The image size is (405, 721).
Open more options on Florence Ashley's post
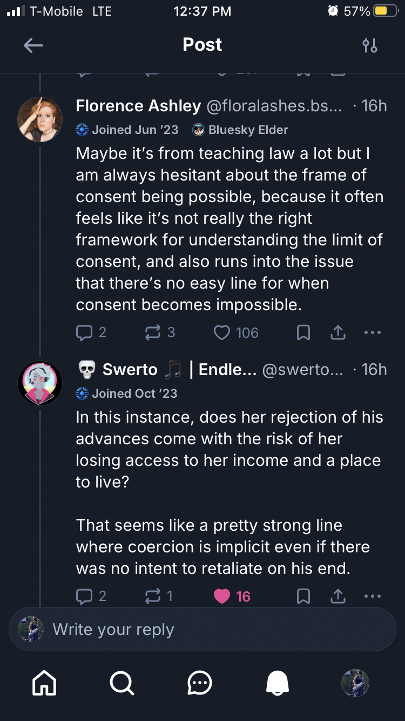pyautogui.click(x=372, y=332)
